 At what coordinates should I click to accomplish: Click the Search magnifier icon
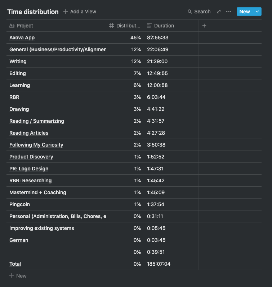pyautogui.click(x=190, y=12)
